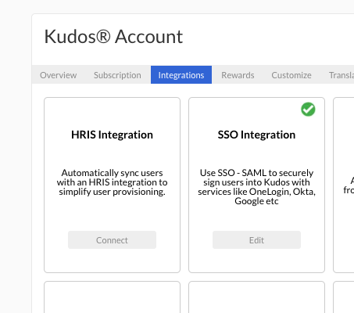Go to the Rewards tab
Screen dimensions: 354x313
tap(238, 75)
